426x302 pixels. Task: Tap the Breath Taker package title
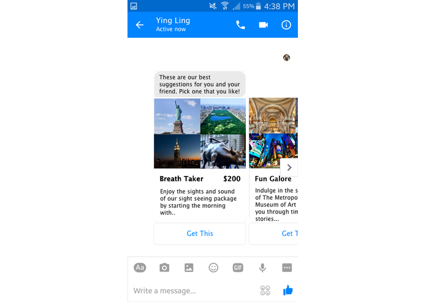[x=181, y=179]
